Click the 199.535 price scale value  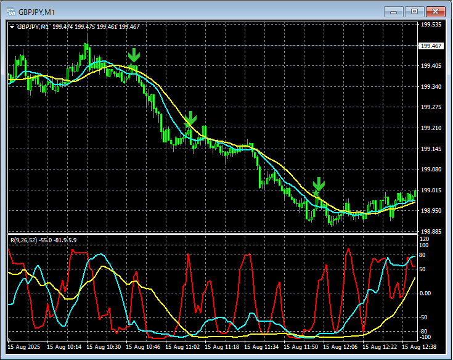(431, 25)
